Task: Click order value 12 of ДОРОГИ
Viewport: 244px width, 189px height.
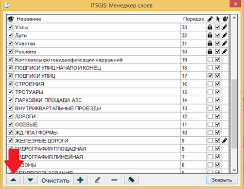Action: point(184,116)
